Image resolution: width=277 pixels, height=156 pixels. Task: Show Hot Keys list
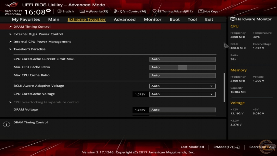[x=208, y=11]
